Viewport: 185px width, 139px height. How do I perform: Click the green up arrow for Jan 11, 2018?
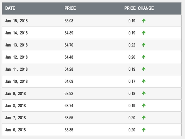(144, 69)
